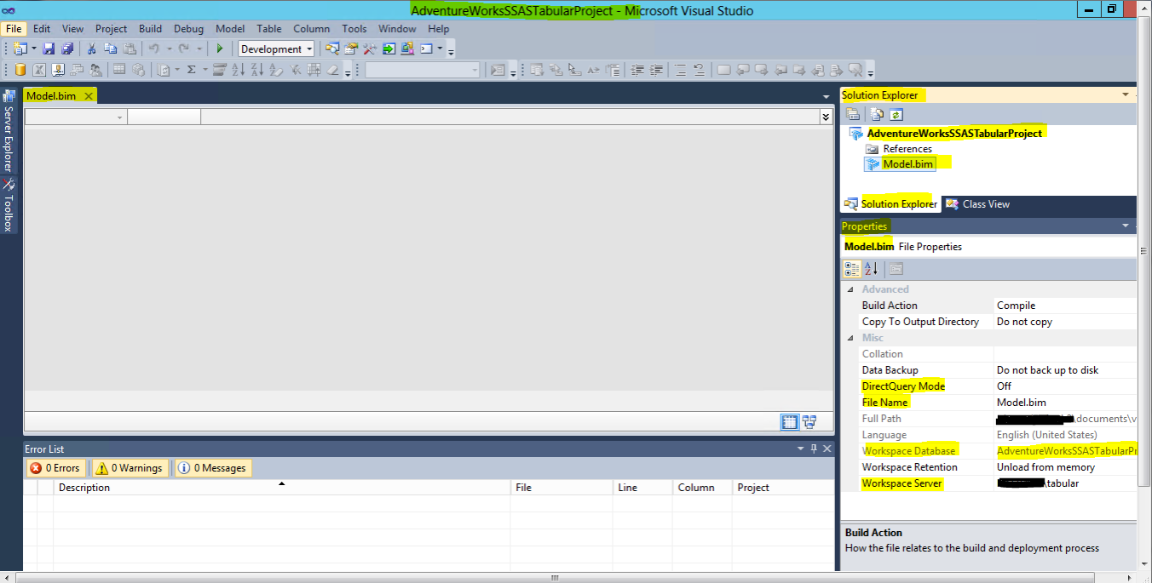1152x583 pixels.
Task: Click Refresh icon in Solution Explorer toolbar
Action: (896, 115)
